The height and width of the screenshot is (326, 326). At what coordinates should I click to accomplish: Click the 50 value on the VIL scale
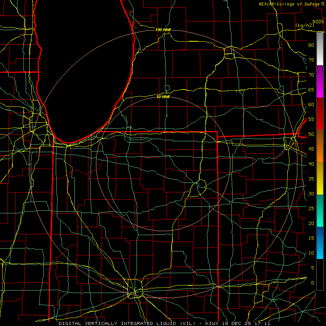[x=311, y=134]
